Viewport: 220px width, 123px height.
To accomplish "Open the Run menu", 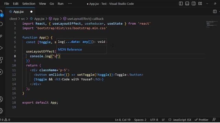I will point(60,4).
